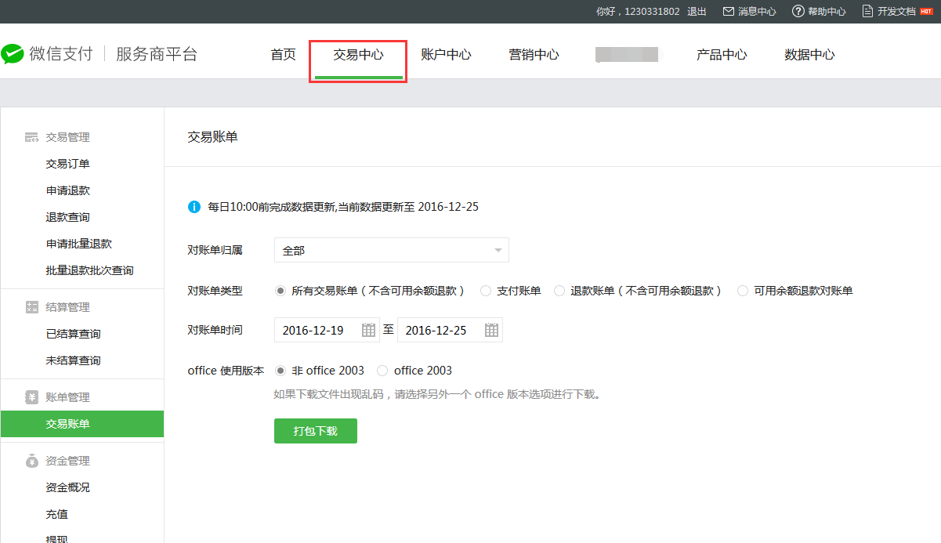Click the WeChat Pay logo icon
The height and width of the screenshot is (543, 941).
point(13,54)
